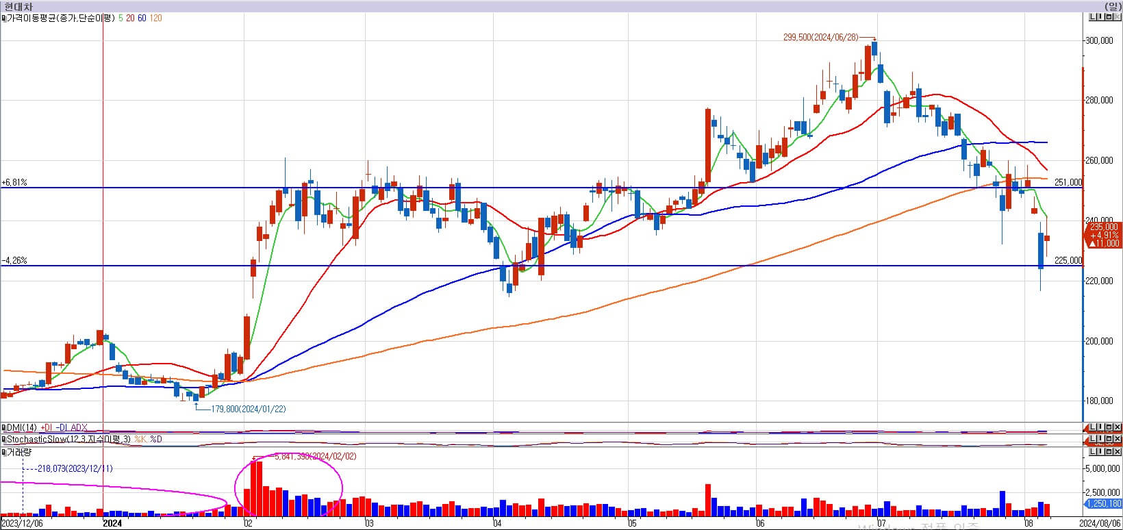Maximize the 거래량 volume panel
Viewport: 1123px width, 530px height.
pos(1109,451)
